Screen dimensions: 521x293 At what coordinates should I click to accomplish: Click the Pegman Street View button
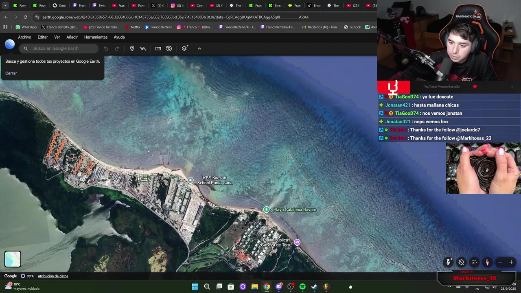pos(449,262)
